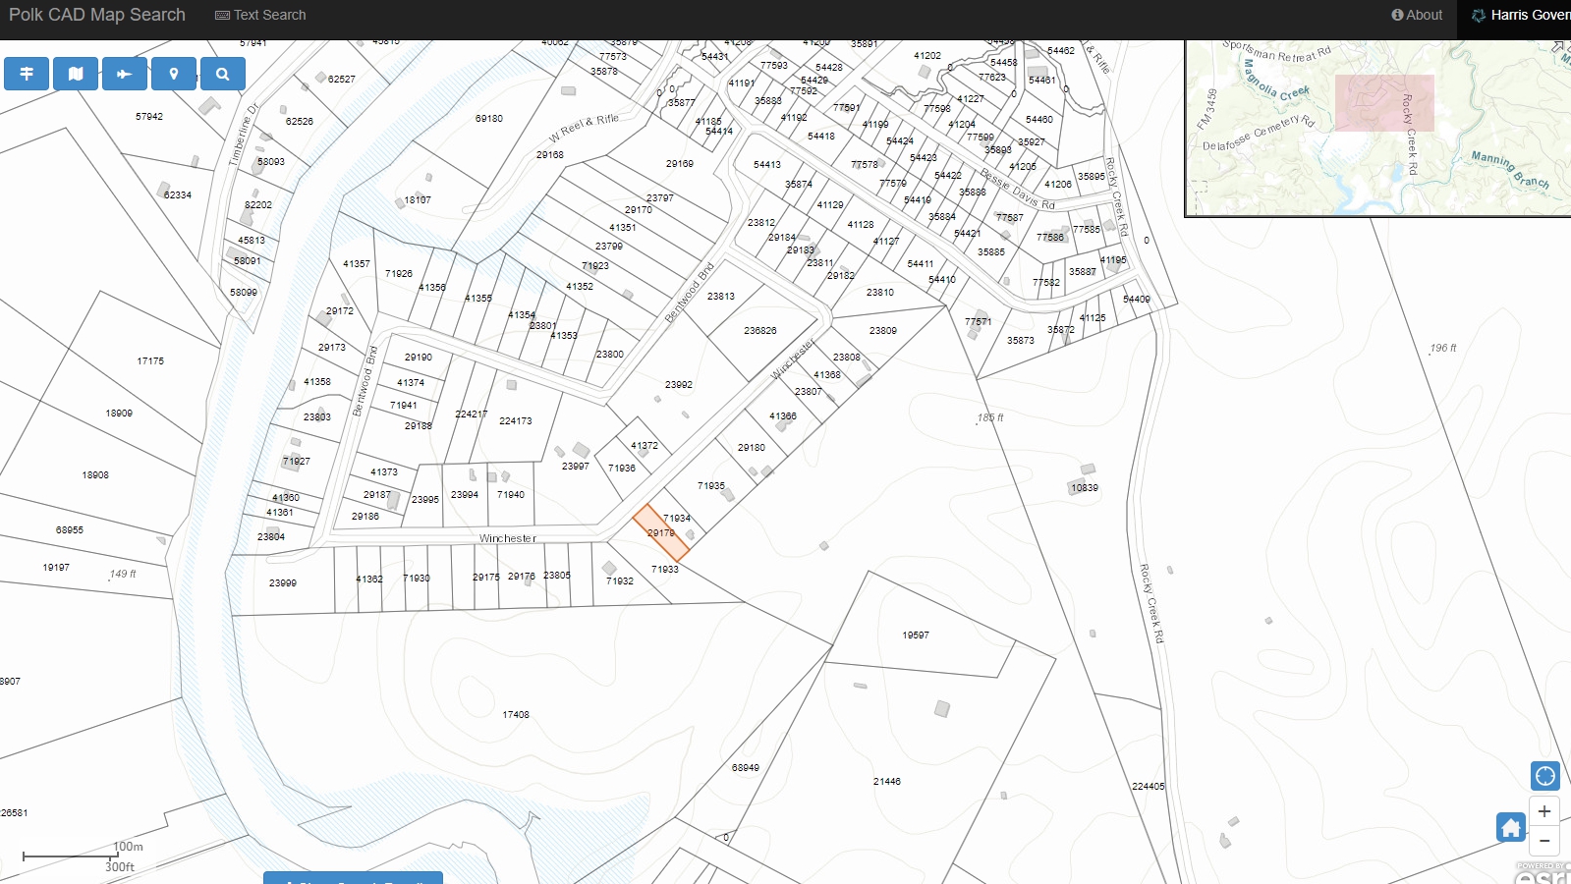1571x884 pixels.
Task: Click the crosshair locate-me button
Action: 1544,776
